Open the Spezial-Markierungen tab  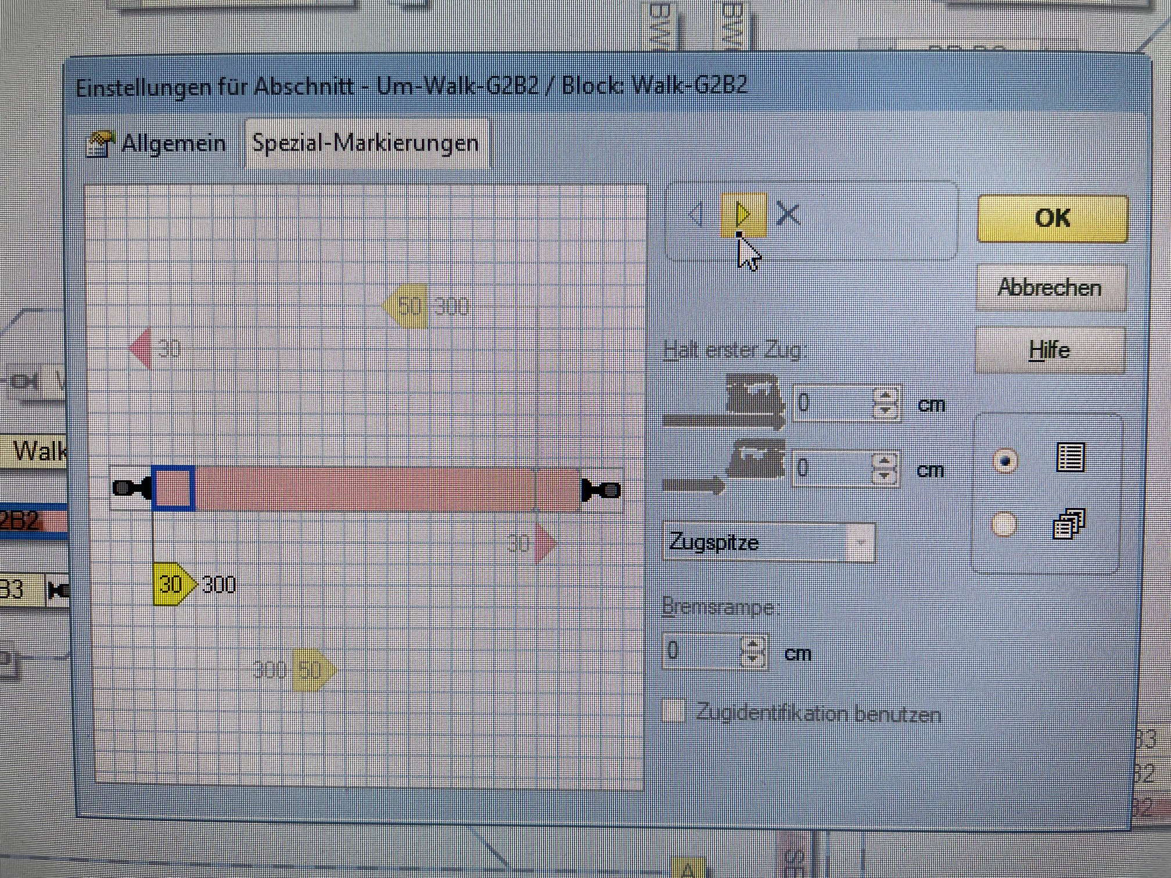(365, 143)
